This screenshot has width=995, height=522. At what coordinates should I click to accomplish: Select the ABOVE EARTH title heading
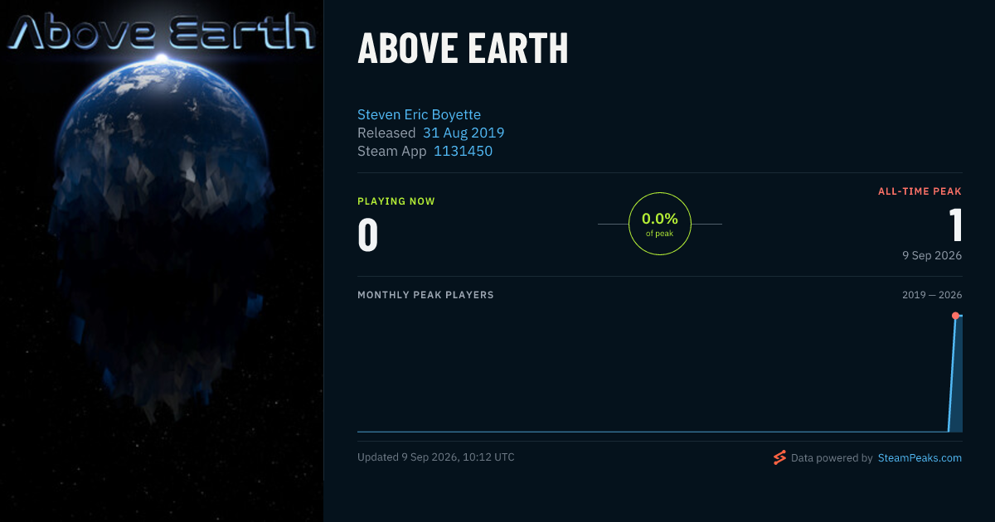pos(463,50)
